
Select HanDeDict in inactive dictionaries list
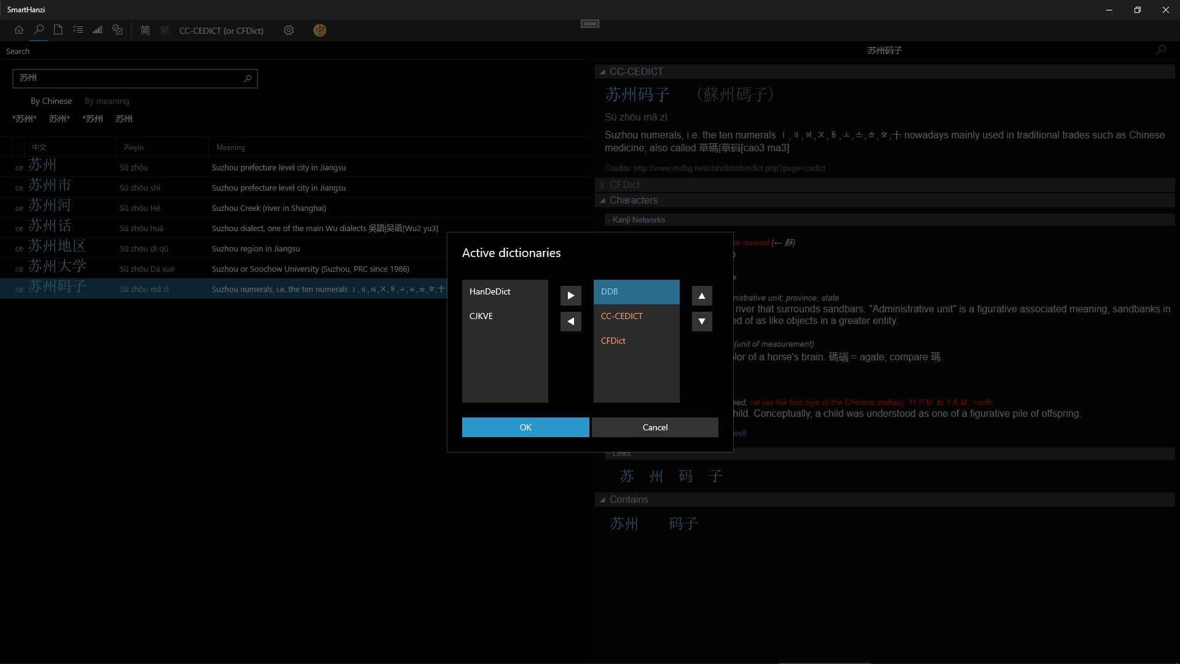(490, 291)
